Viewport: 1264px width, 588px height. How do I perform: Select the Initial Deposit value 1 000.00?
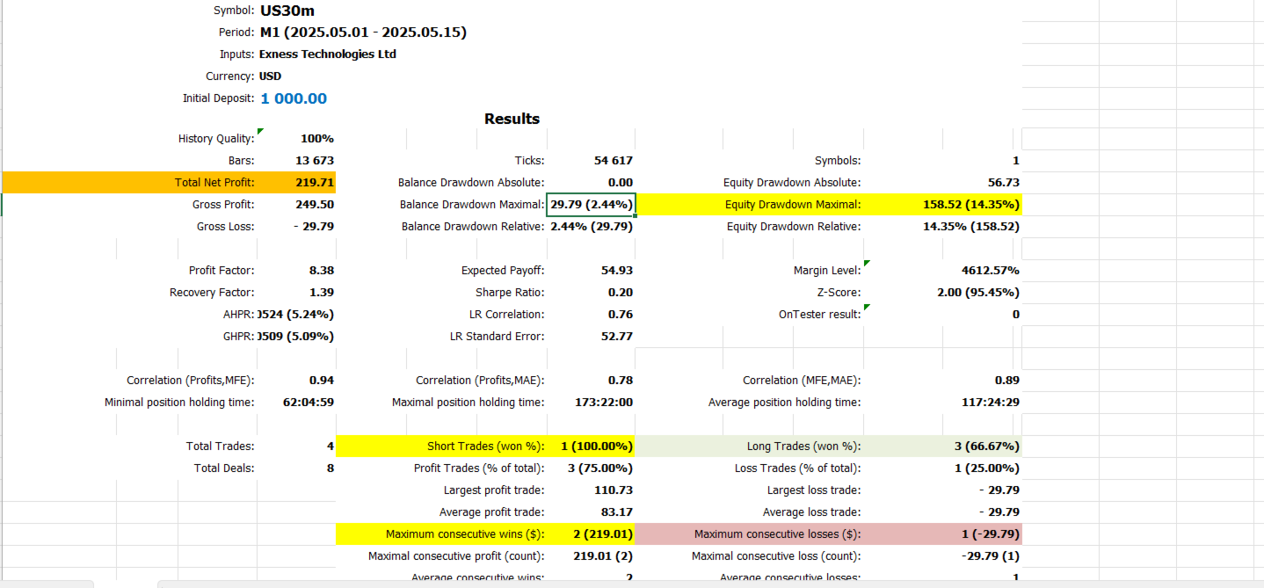294,98
